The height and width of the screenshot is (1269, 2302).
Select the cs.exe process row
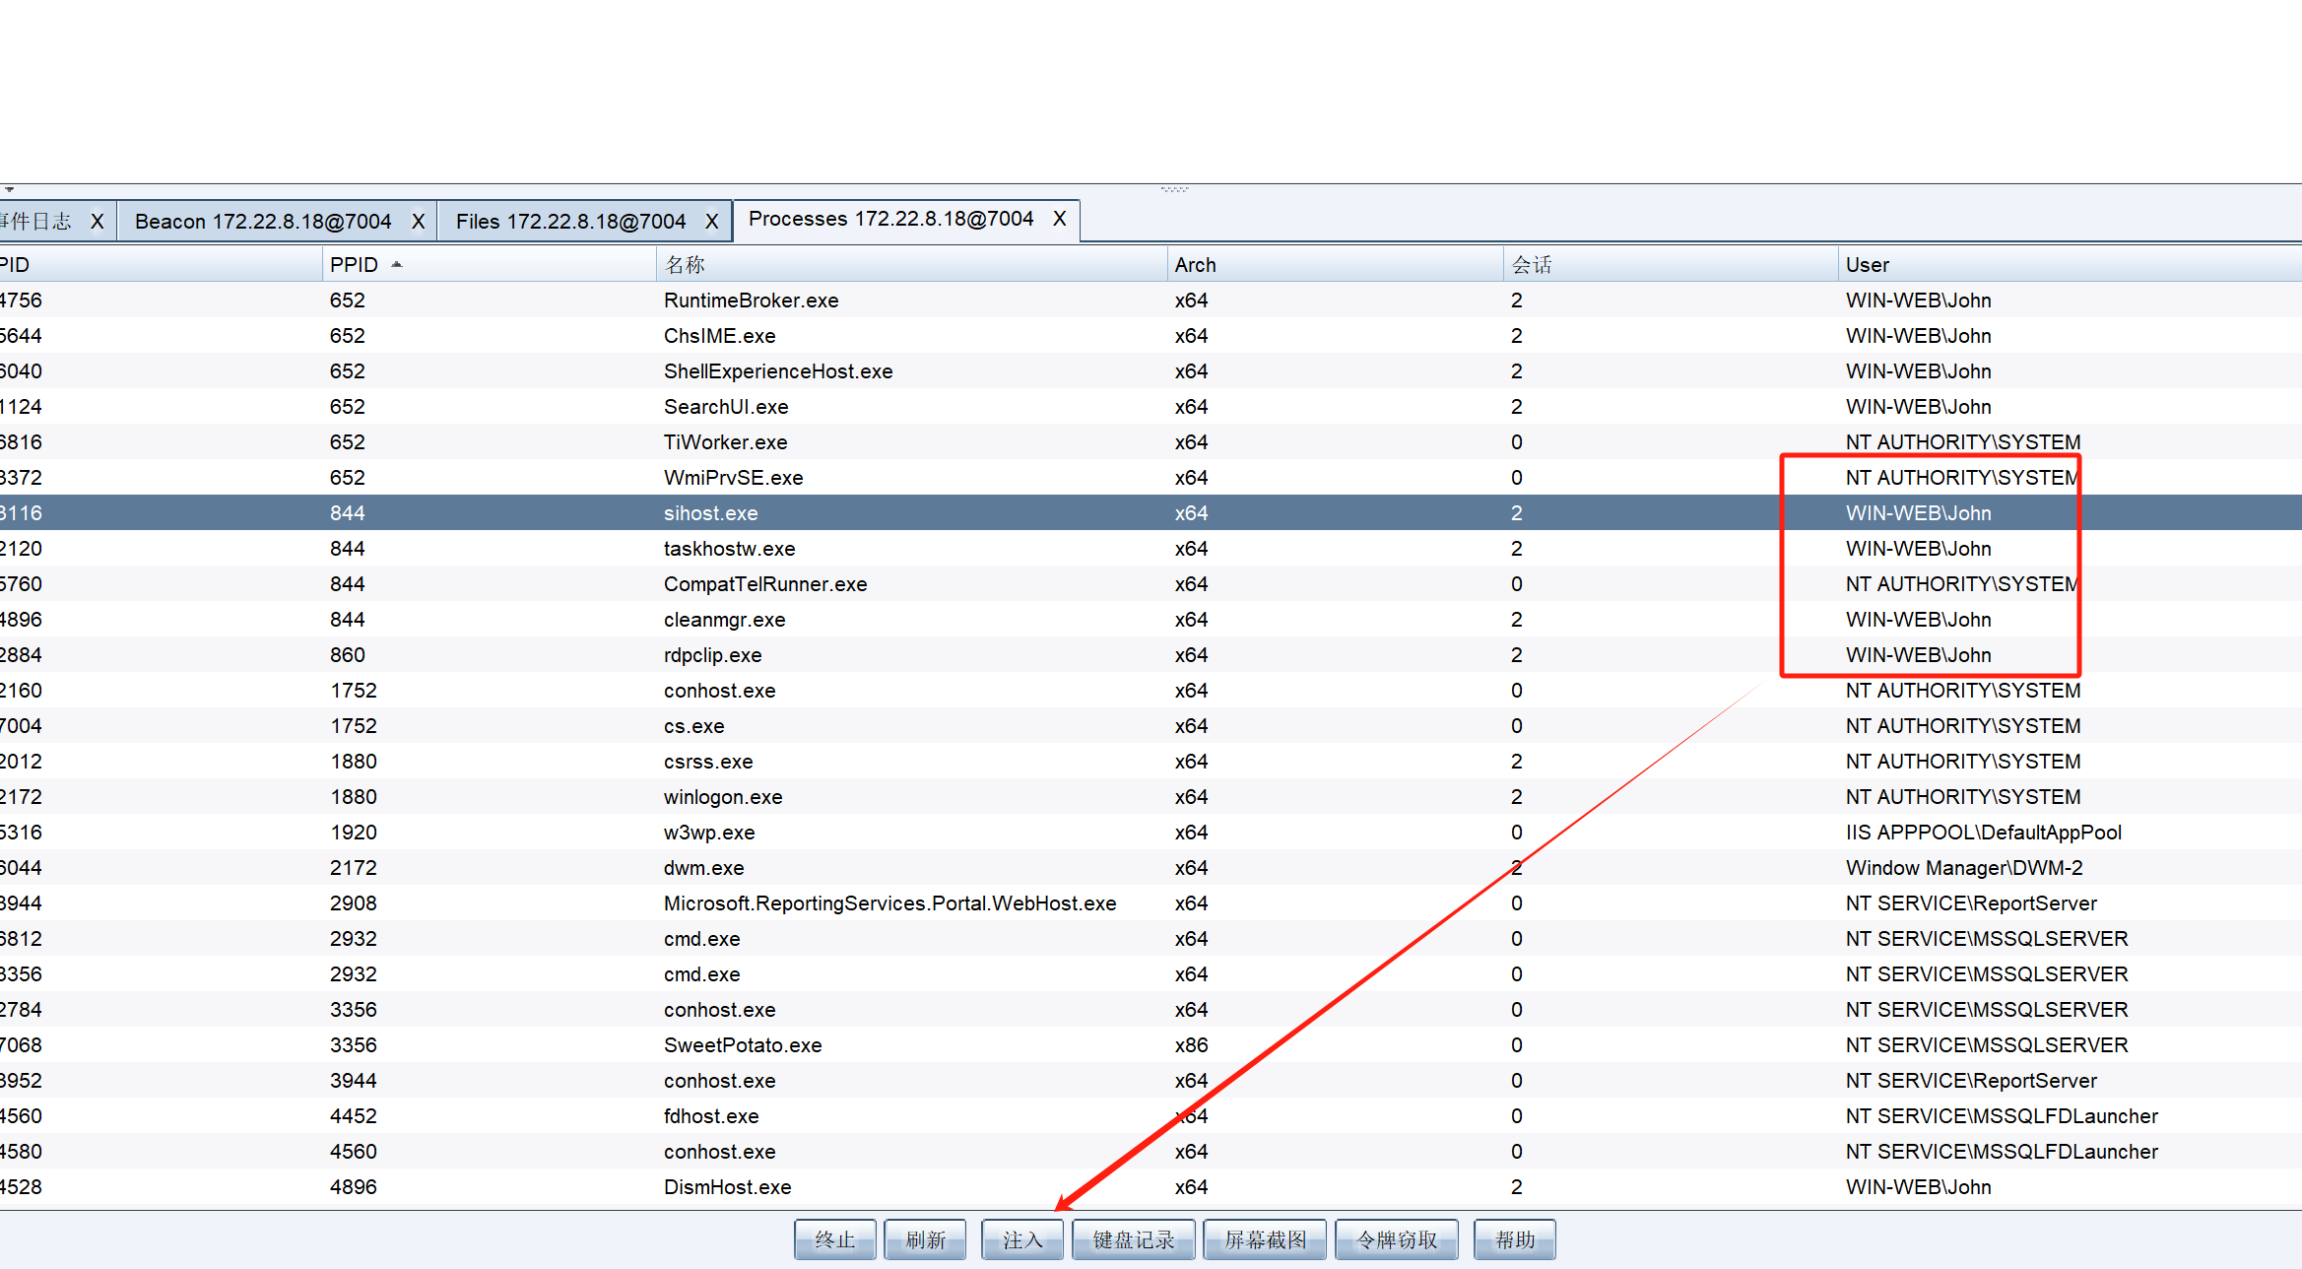tap(693, 726)
